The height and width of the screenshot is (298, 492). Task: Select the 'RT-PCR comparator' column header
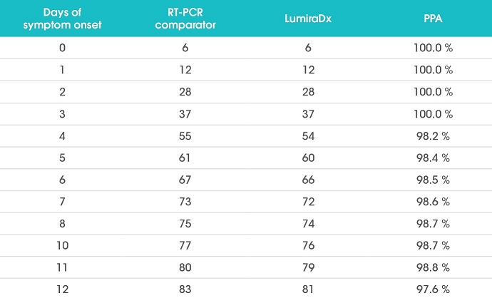pyautogui.click(x=185, y=19)
